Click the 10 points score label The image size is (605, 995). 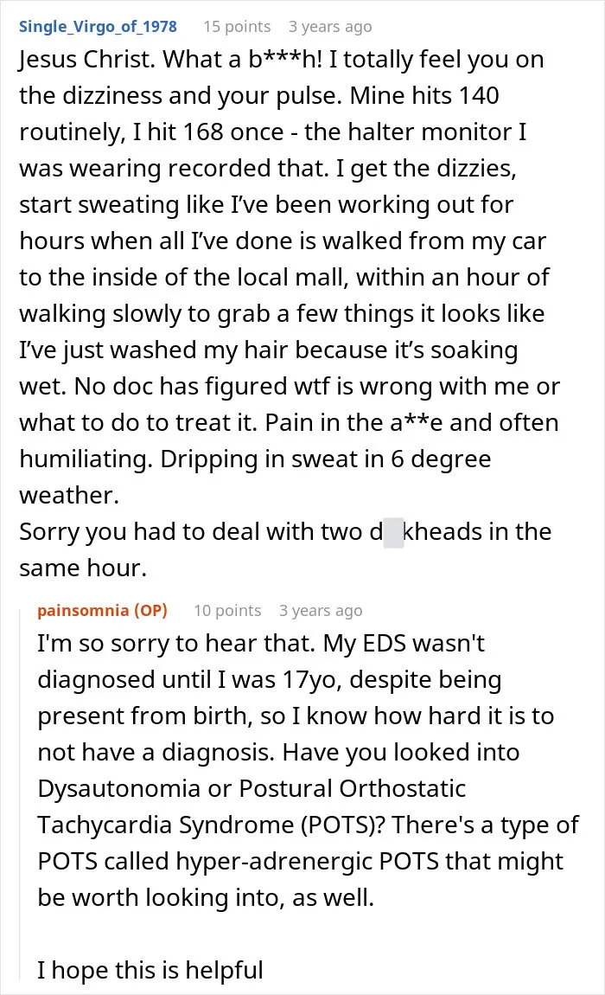pos(227,611)
